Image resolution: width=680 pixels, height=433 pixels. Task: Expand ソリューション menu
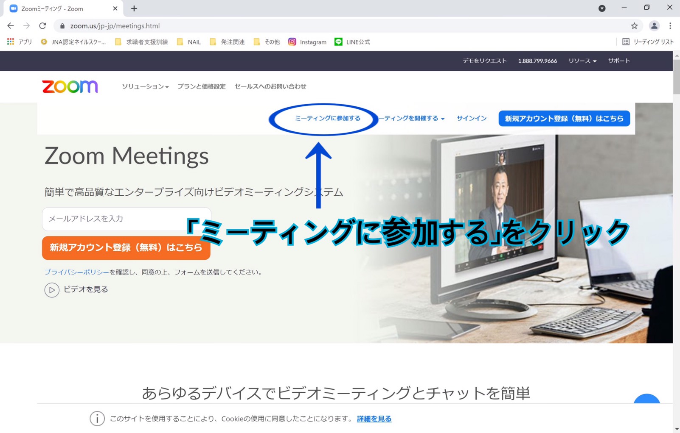[x=145, y=86]
